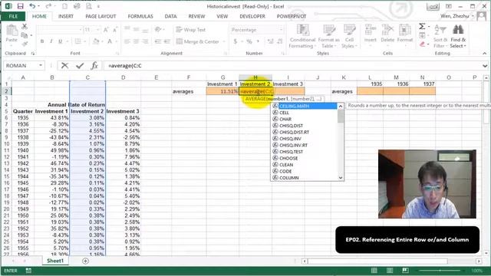Image resolution: width=491 pixels, height=276 pixels.
Task: Open Find & Select menu
Action: pos(458,36)
